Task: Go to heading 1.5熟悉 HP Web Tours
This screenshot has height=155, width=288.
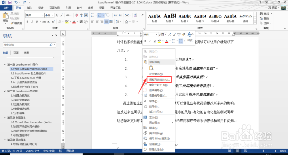Action: tap(24, 87)
